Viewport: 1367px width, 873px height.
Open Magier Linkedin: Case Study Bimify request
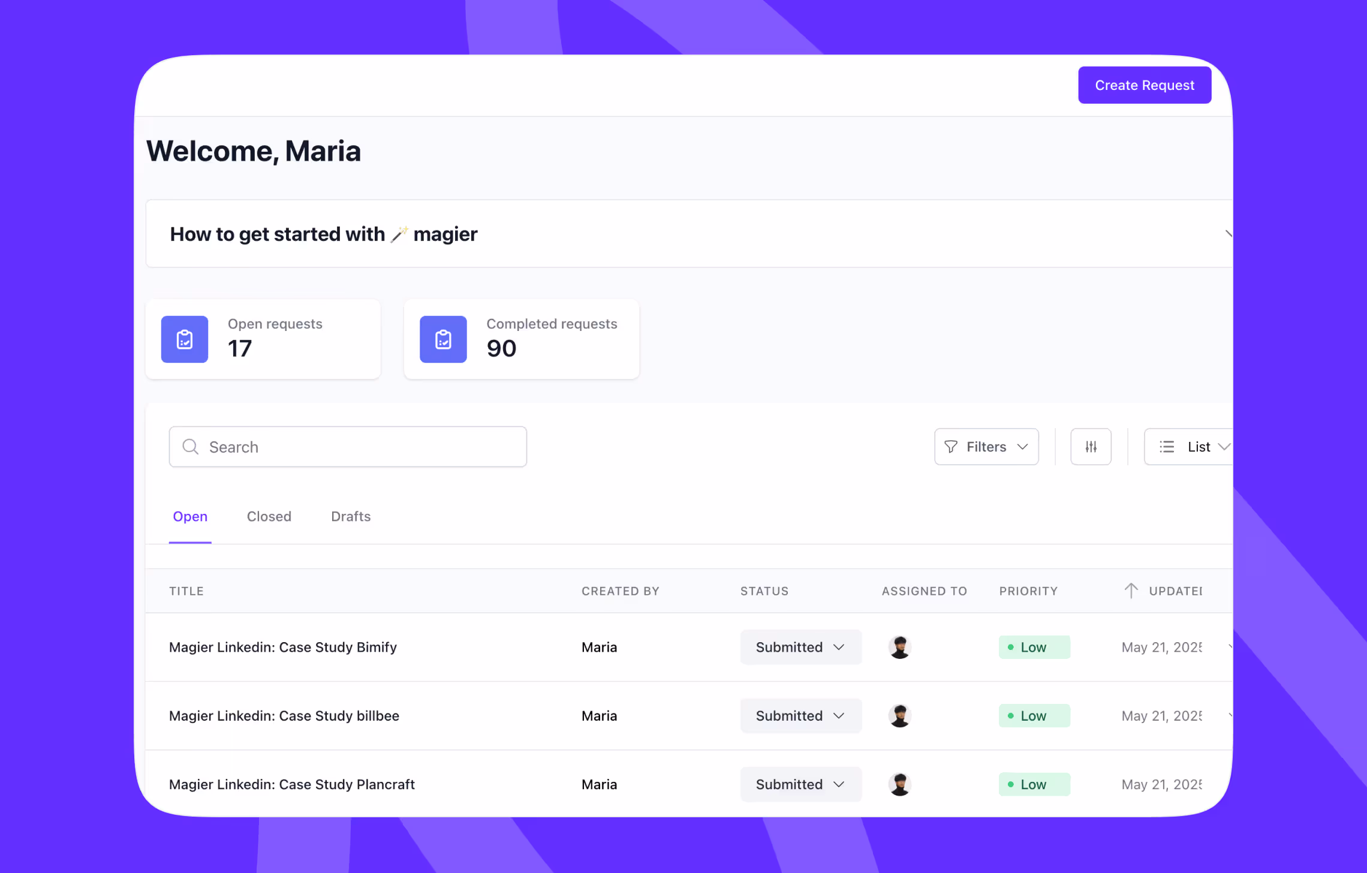pos(283,647)
